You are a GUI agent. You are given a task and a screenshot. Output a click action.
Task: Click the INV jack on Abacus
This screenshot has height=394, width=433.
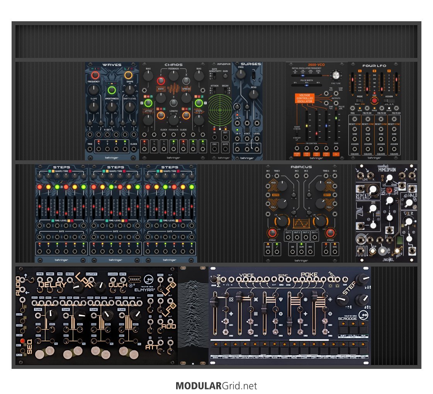[310, 252]
